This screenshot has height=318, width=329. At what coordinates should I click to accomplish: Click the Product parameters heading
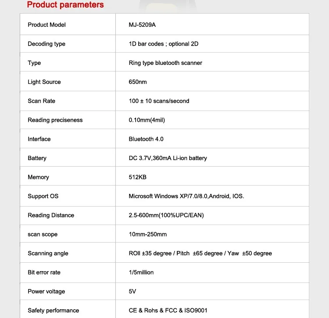[65, 5]
